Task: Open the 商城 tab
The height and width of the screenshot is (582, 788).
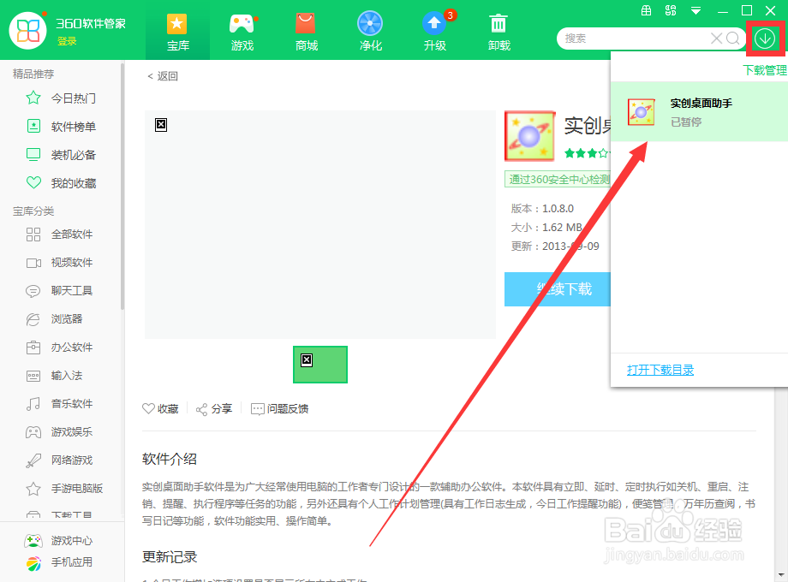Action: [x=306, y=33]
